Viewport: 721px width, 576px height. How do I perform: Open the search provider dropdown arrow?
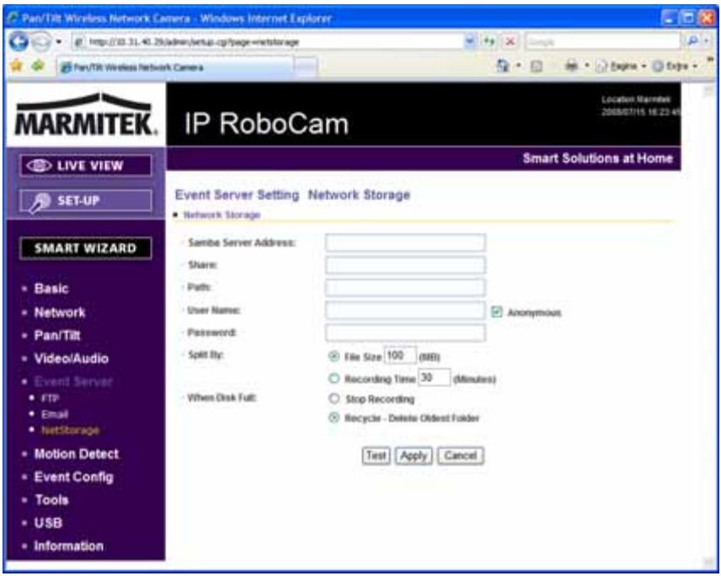coord(707,41)
